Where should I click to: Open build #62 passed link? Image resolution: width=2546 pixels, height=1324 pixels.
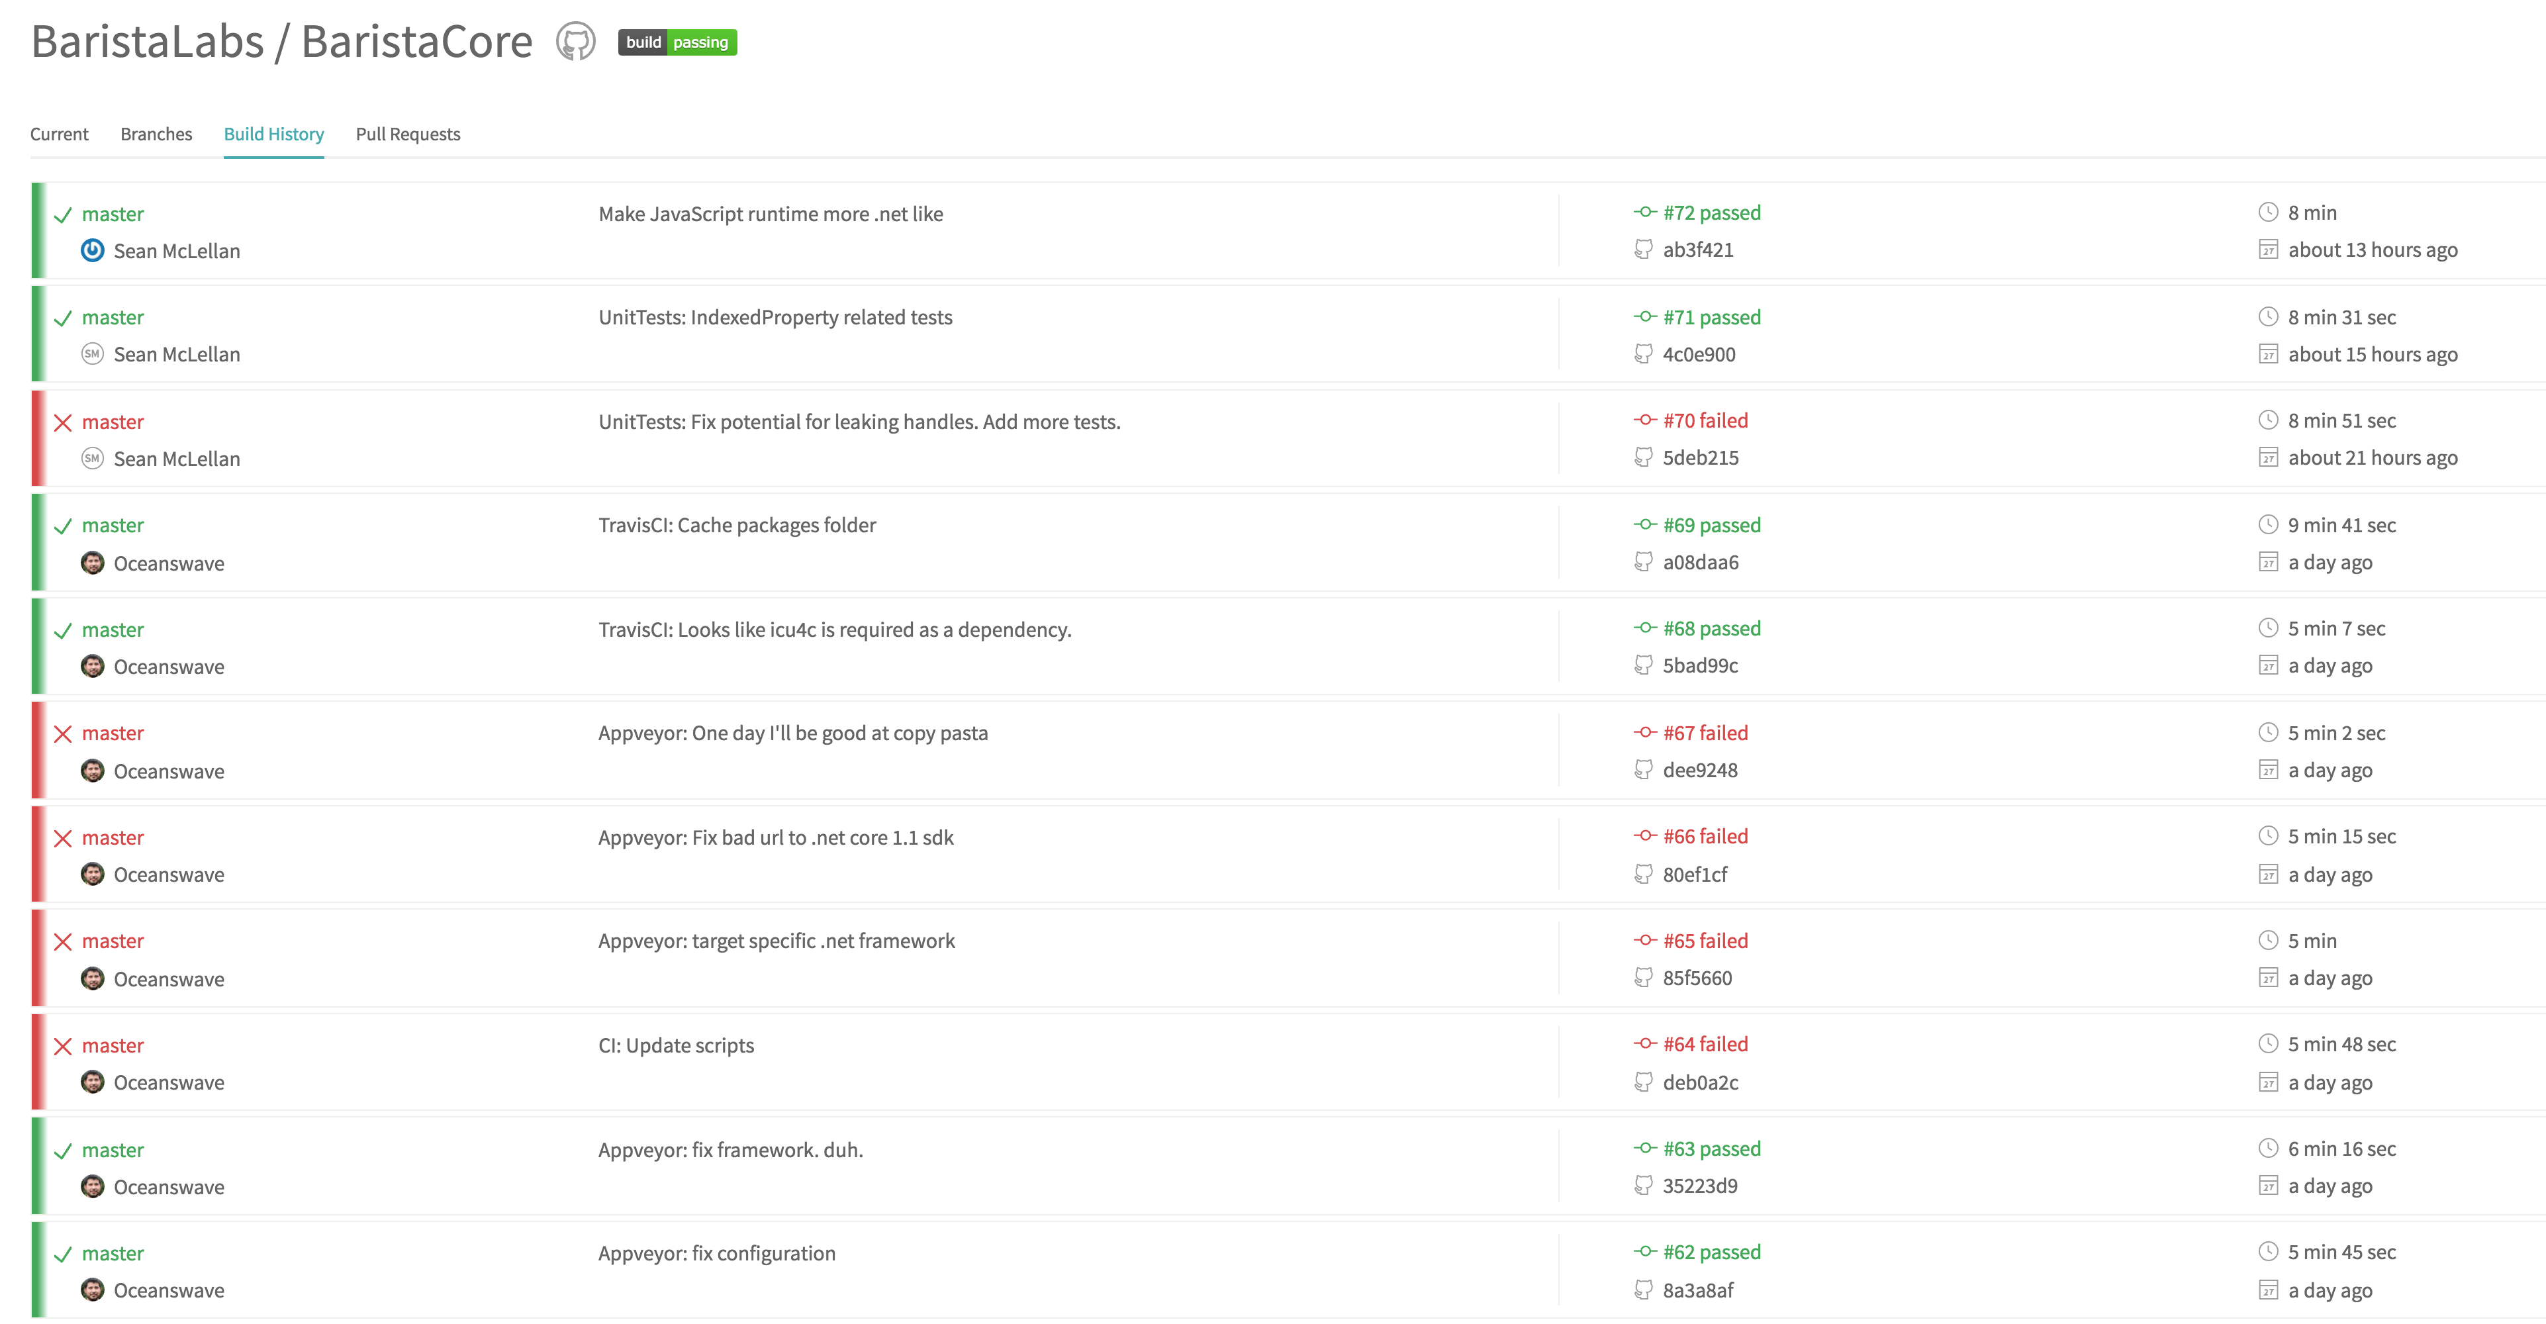[1712, 1253]
